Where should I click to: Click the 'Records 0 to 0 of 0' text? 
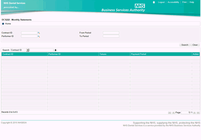(10, 112)
